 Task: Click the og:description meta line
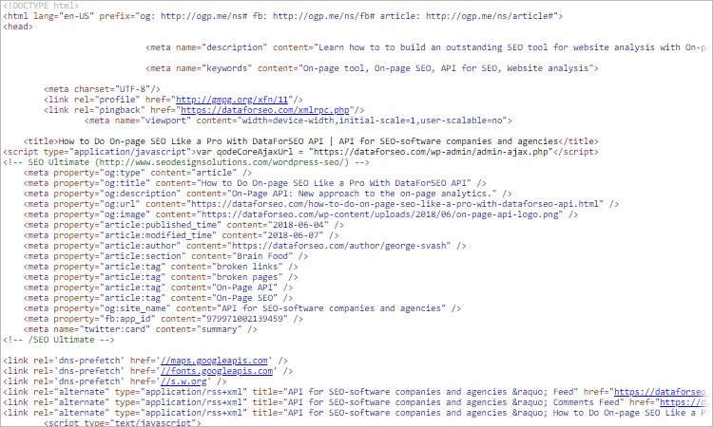tap(268, 194)
